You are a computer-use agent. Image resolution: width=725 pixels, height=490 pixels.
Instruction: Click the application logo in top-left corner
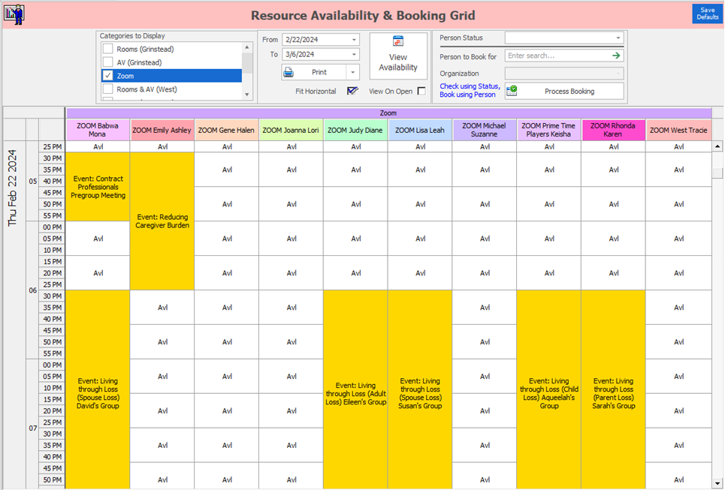(x=15, y=14)
